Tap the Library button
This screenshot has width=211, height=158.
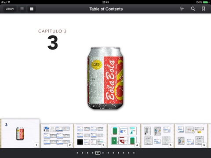click(10, 9)
